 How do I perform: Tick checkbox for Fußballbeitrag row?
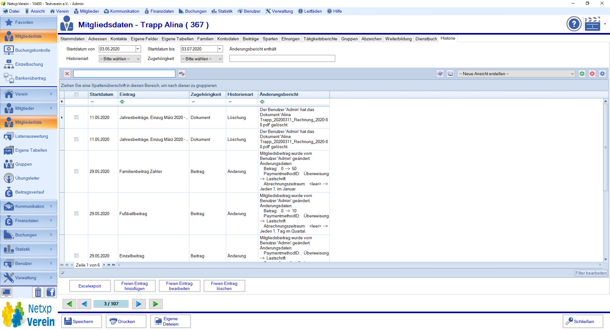click(x=76, y=214)
